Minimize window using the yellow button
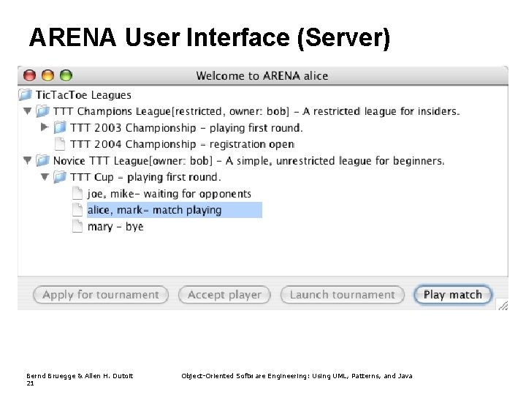This screenshot has width=526, height=395. point(47,75)
